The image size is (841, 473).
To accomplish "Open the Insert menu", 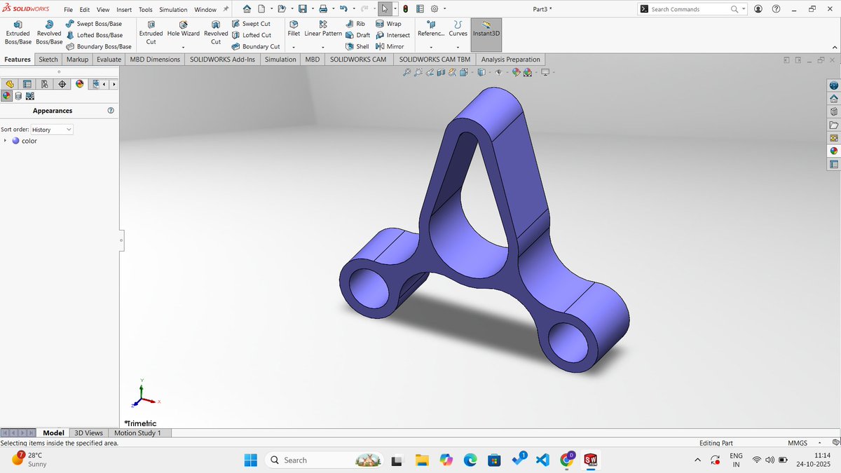I will coord(124,10).
